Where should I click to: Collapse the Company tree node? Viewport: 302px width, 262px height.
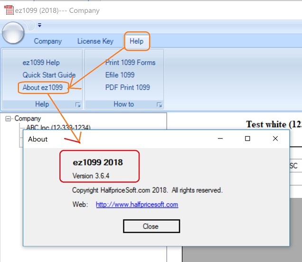(8, 119)
